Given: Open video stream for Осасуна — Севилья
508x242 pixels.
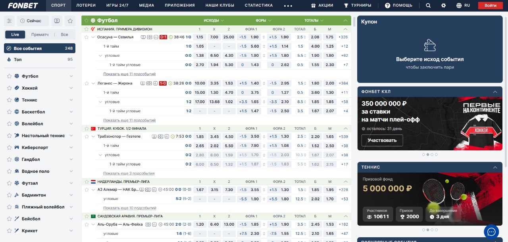Looking at the screenshot, I should point(143,37).
